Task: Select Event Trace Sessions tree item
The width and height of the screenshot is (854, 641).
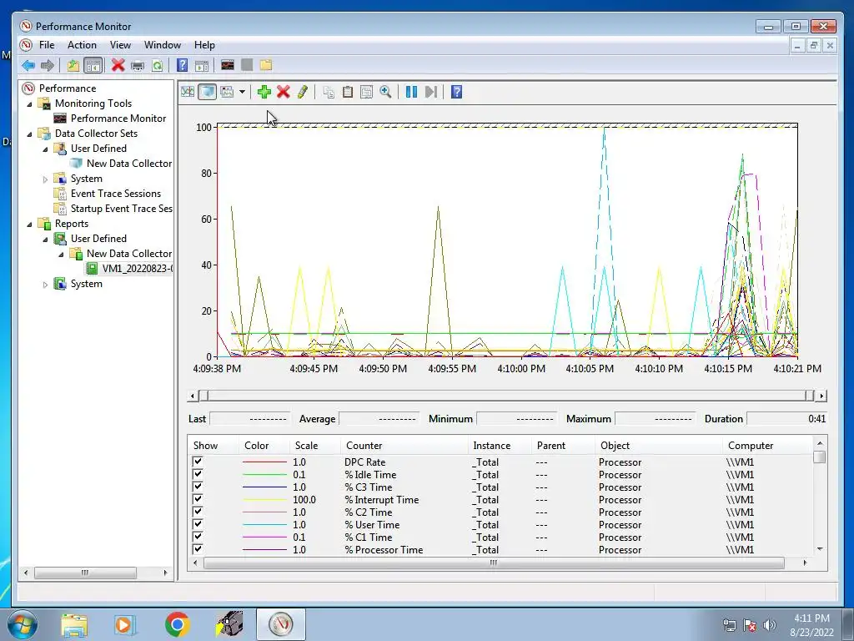Action: pos(115,194)
